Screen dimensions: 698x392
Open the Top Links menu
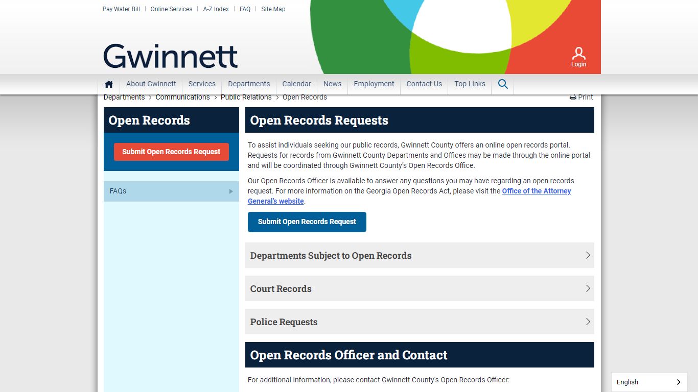pos(470,84)
